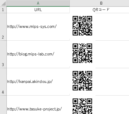This screenshot has height=114, width=129.
Task: Click the http://www.tasuke-project.jp/ cell
Action: point(38,105)
